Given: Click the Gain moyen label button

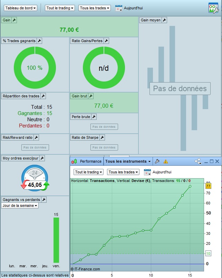Looking at the screenshot, I should [151, 20].
